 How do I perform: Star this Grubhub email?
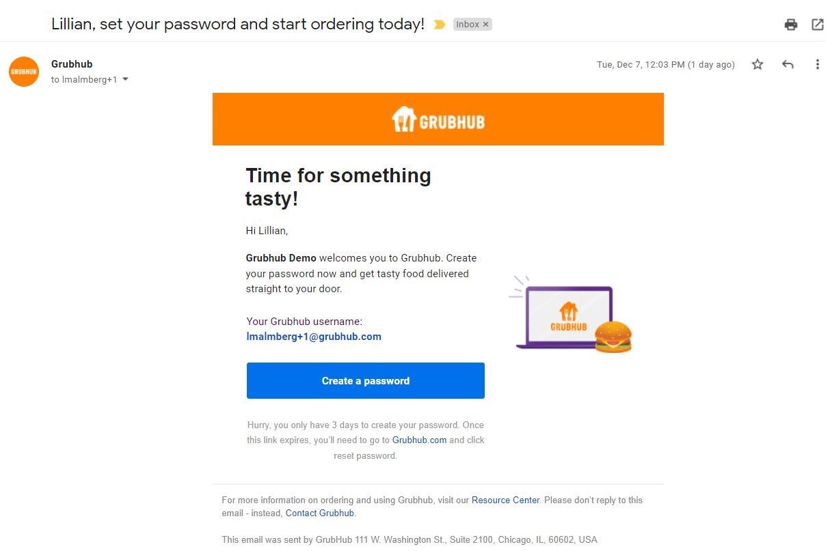click(758, 64)
